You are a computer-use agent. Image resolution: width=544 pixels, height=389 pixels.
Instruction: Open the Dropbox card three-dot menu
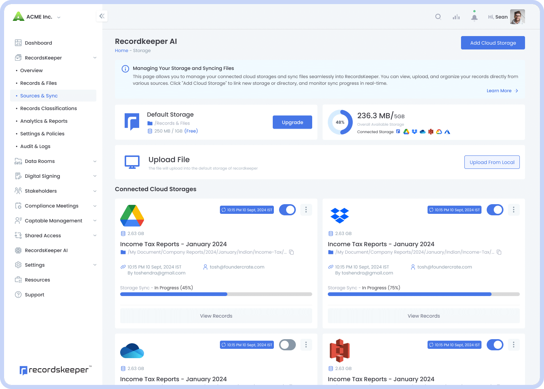click(x=513, y=210)
